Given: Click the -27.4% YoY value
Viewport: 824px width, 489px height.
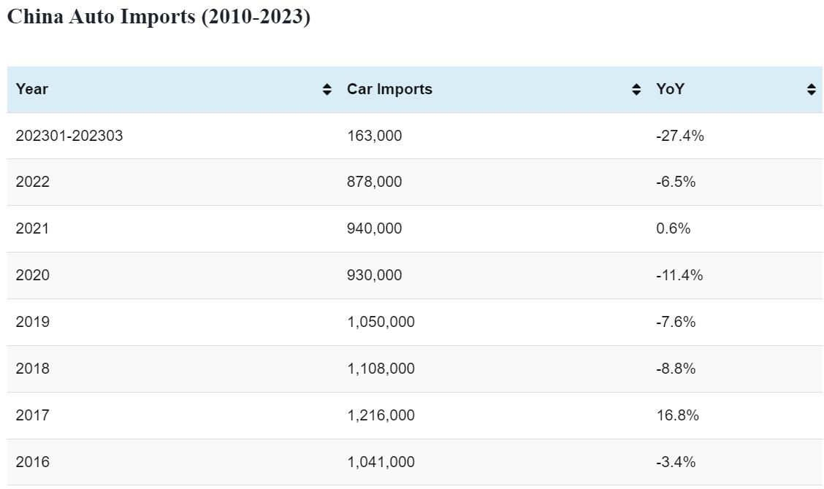Looking at the screenshot, I should coord(679,136).
